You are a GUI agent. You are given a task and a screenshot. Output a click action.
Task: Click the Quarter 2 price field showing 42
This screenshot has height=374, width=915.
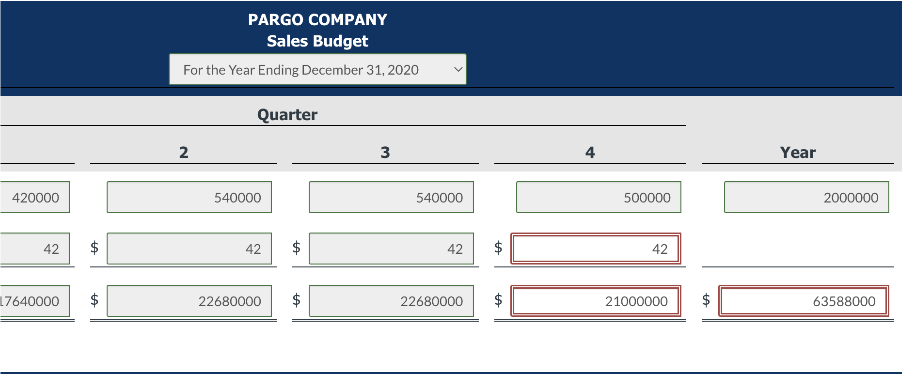[x=189, y=249]
